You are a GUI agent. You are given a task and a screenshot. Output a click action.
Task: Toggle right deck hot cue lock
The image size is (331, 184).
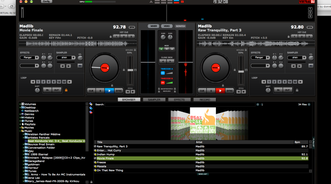289,37
